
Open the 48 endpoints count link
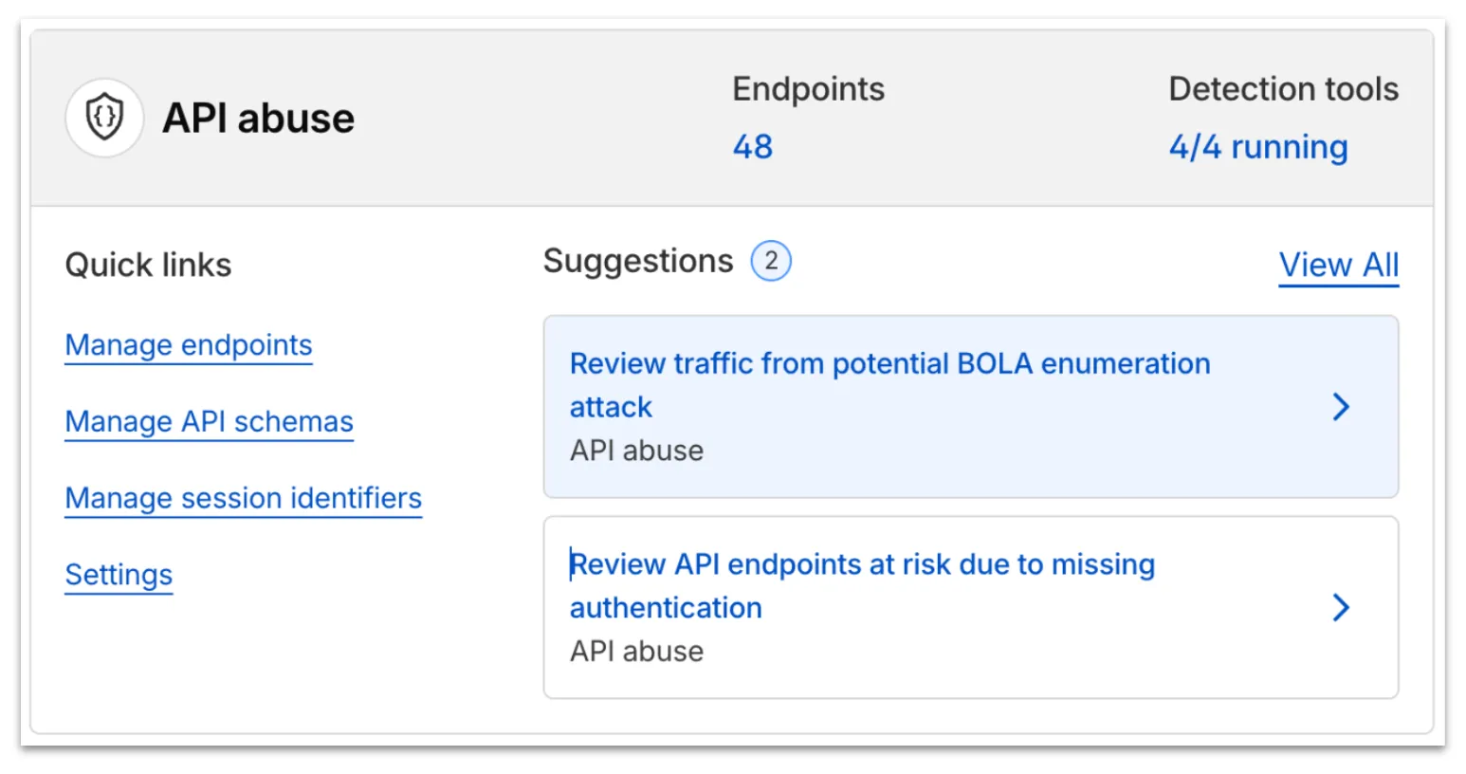click(x=752, y=147)
